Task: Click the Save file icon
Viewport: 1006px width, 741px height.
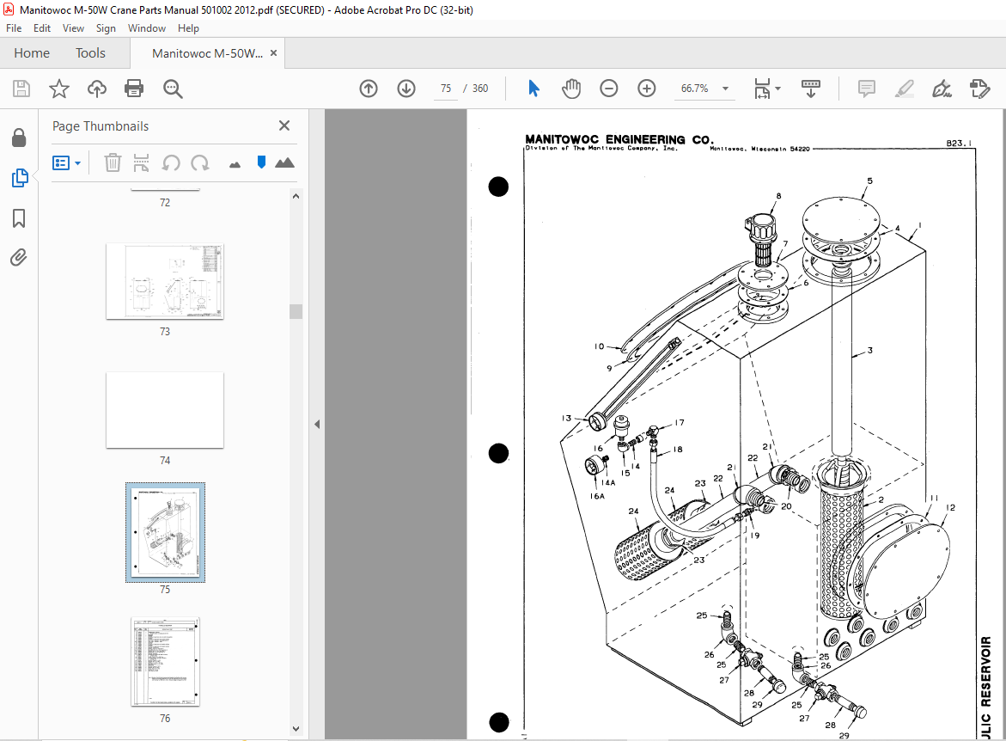Action: (x=21, y=89)
